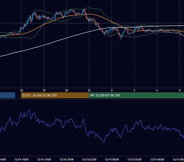Click the 12/15 00:00 date label

pyautogui.click(x=112, y=160)
